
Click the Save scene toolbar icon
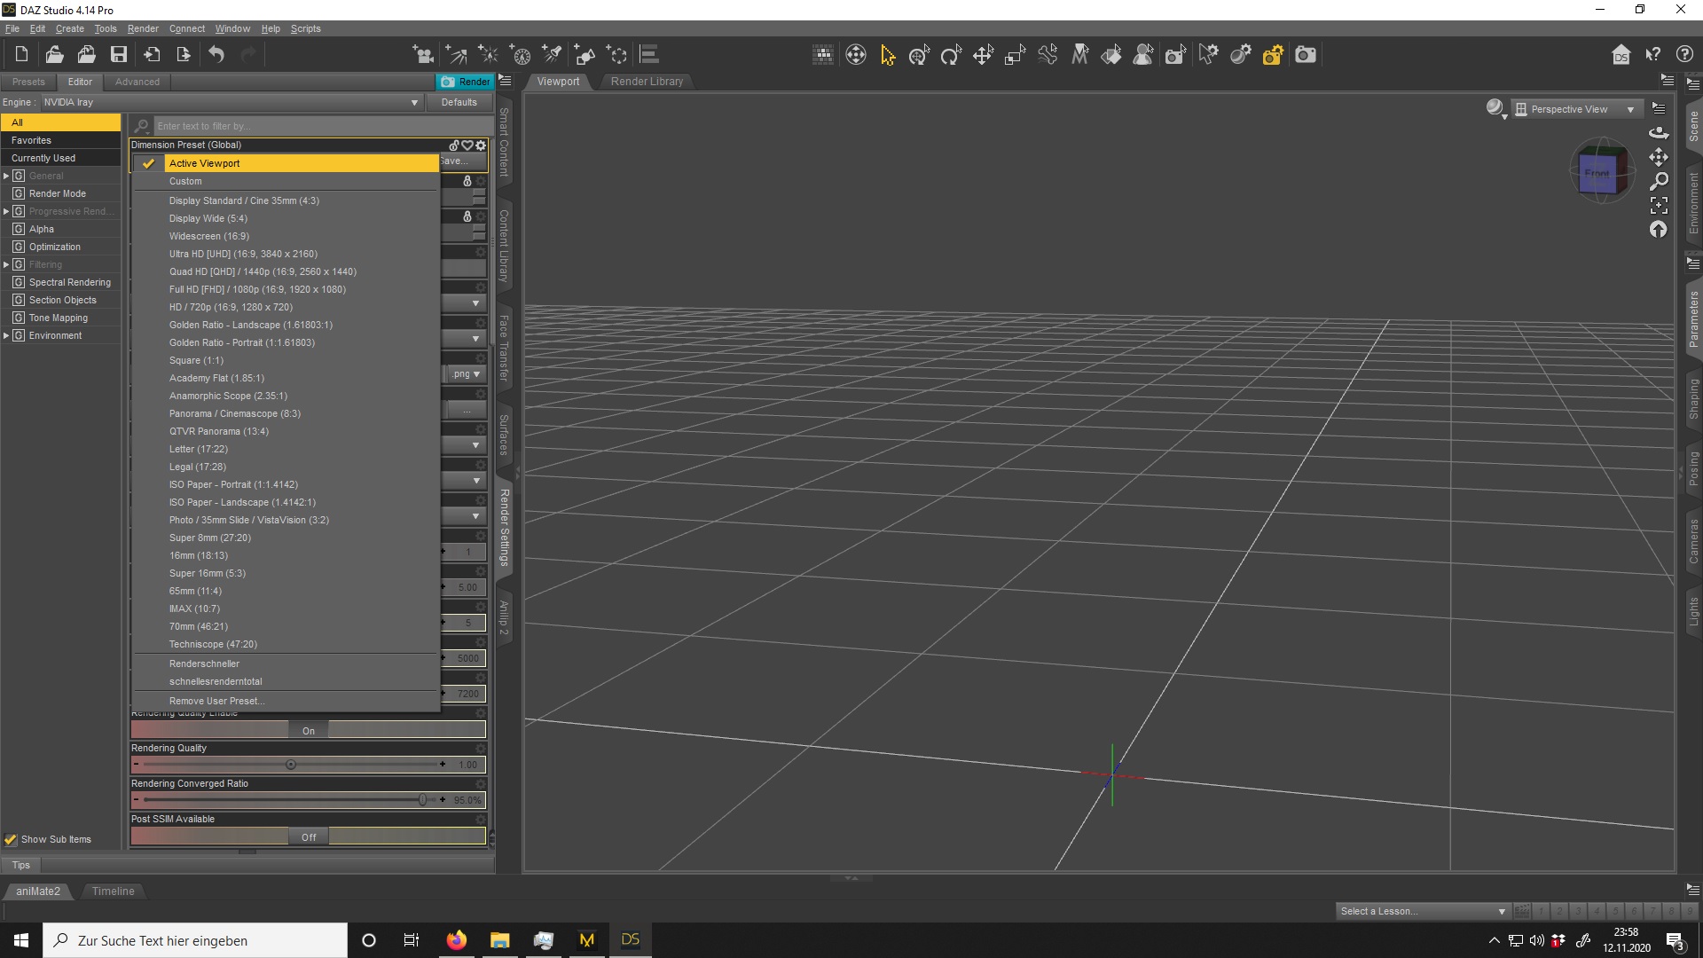coord(118,55)
